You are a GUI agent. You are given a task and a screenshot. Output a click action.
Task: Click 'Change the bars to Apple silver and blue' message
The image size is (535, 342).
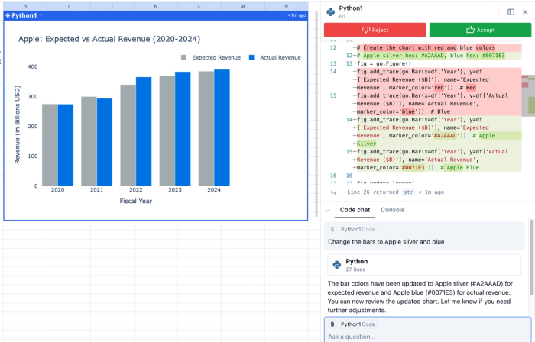tap(386, 242)
